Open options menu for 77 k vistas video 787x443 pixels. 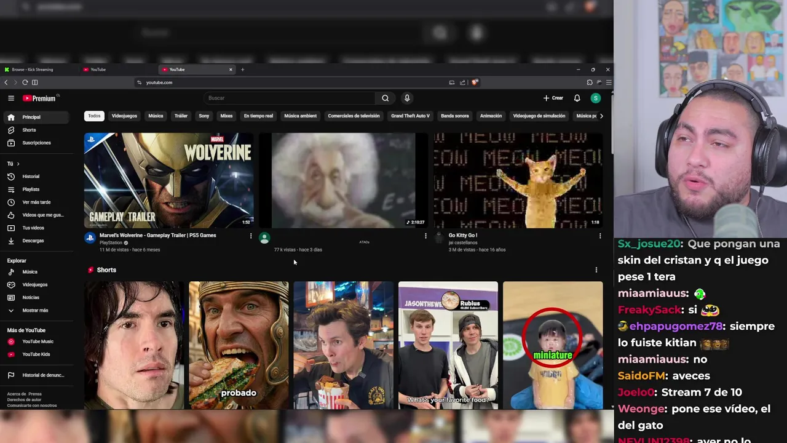425,236
